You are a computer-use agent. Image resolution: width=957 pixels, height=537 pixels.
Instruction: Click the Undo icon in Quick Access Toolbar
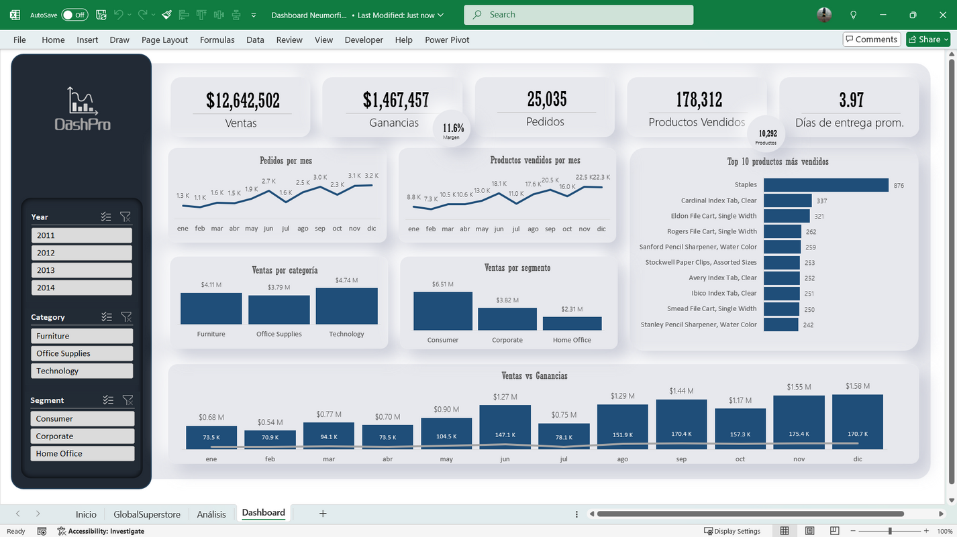pos(119,14)
